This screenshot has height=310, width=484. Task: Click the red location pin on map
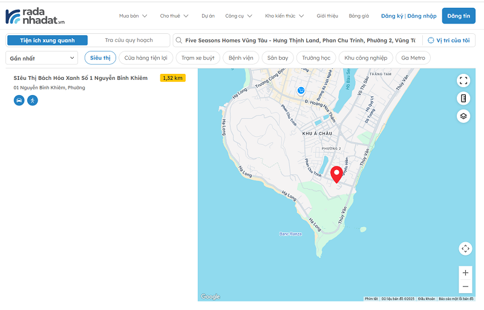[x=336, y=173]
